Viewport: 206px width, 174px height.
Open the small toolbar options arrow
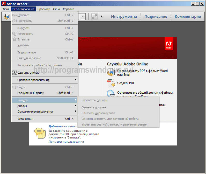[102, 17]
